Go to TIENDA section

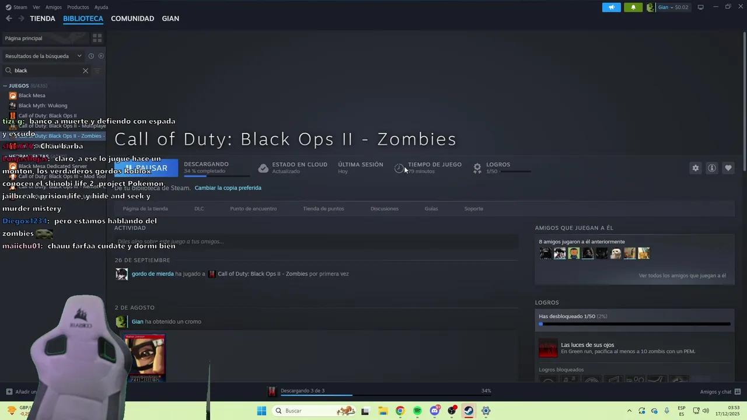coord(43,19)
